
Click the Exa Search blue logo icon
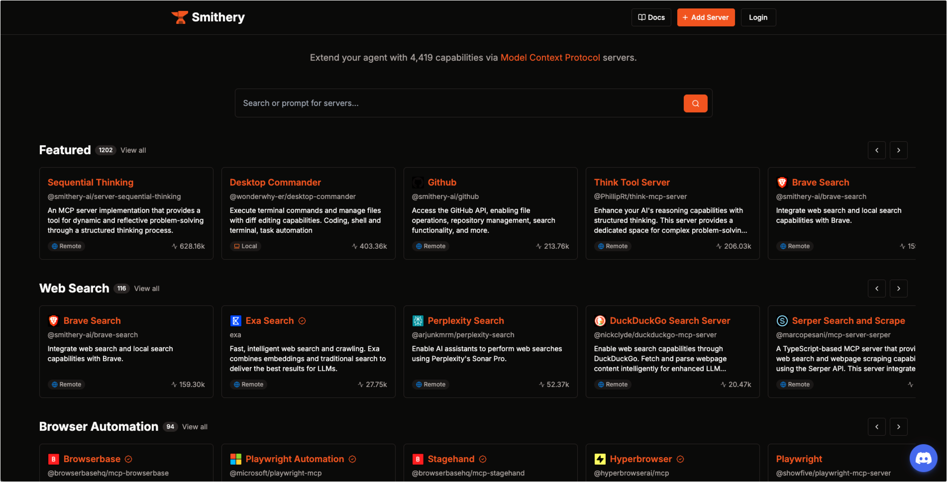[235, 321]
